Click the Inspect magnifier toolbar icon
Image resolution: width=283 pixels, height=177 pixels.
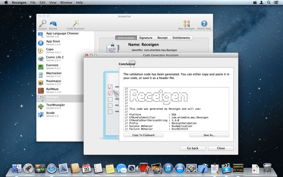pyautogui.click(x=42, y=24)
